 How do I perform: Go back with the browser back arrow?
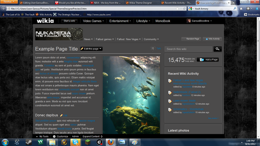tap(4, 9)
